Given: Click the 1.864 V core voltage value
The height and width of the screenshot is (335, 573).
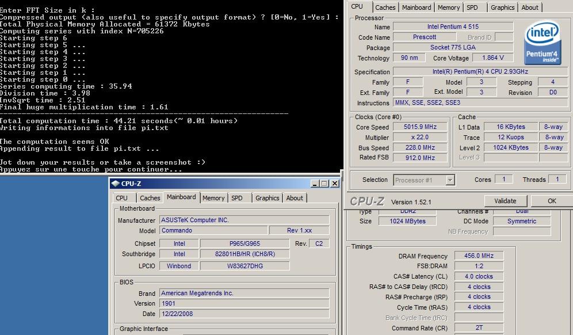Looking at the screenshot, I should [492, 58].
